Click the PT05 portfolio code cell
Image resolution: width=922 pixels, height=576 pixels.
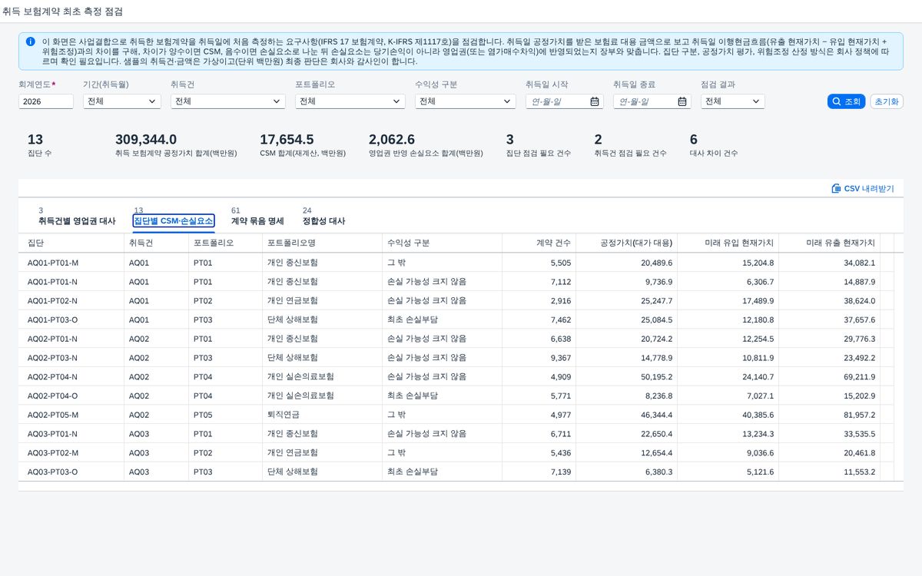(225, 415)
